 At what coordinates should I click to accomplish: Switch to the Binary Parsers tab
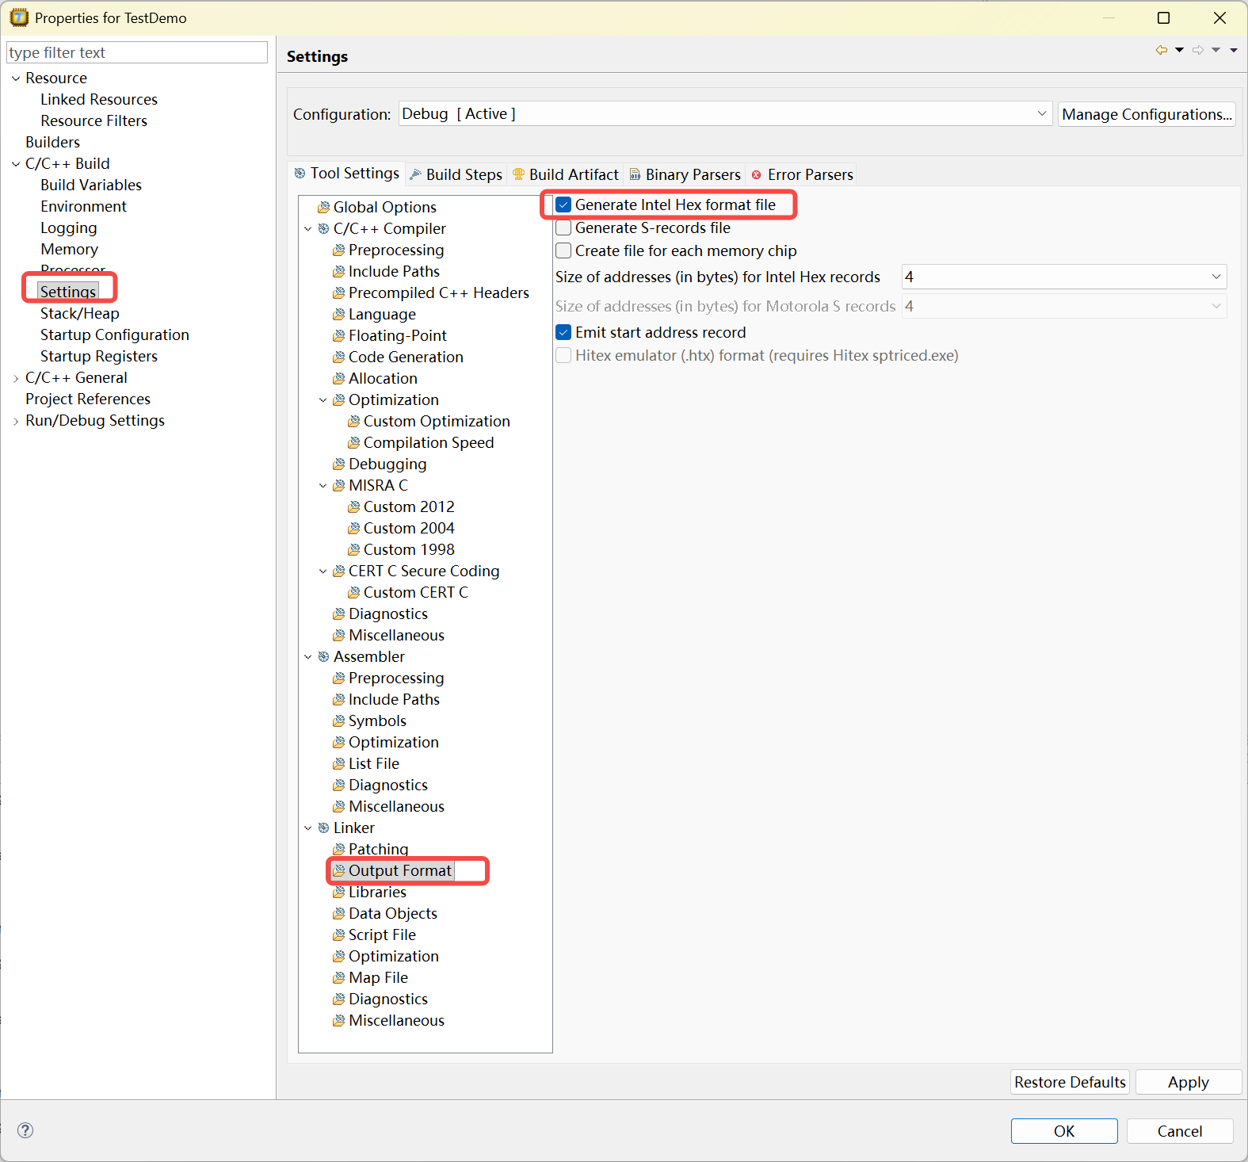685,174
